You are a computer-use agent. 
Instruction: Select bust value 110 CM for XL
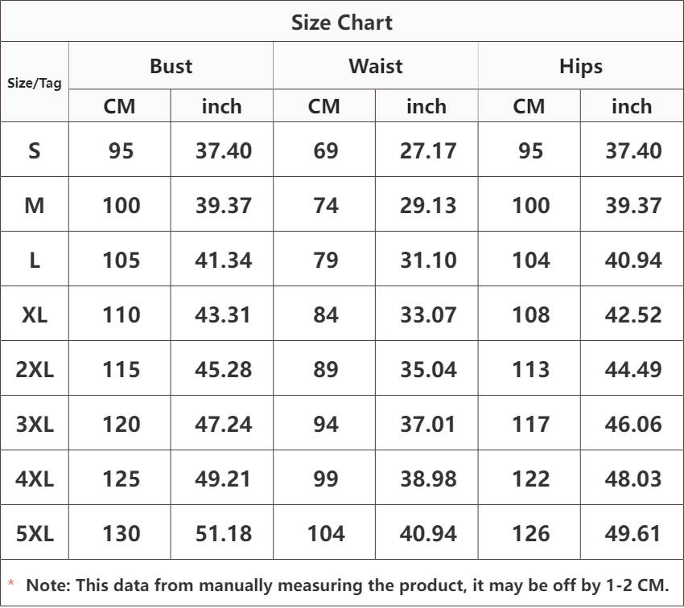click(x=121, y=314)
